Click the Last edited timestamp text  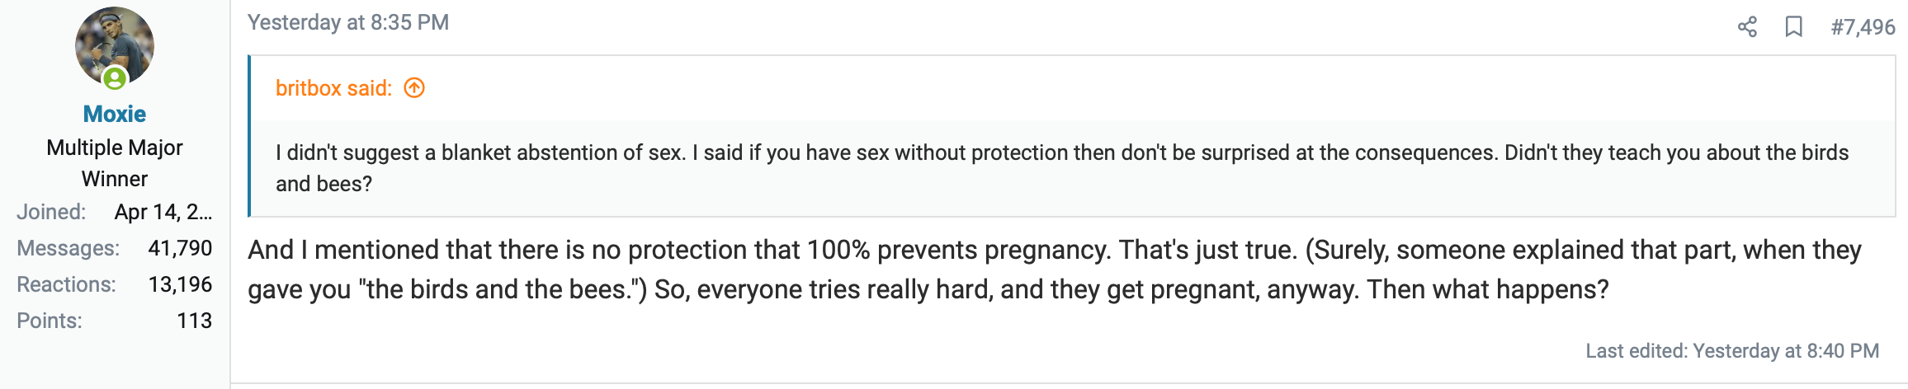1731,351
